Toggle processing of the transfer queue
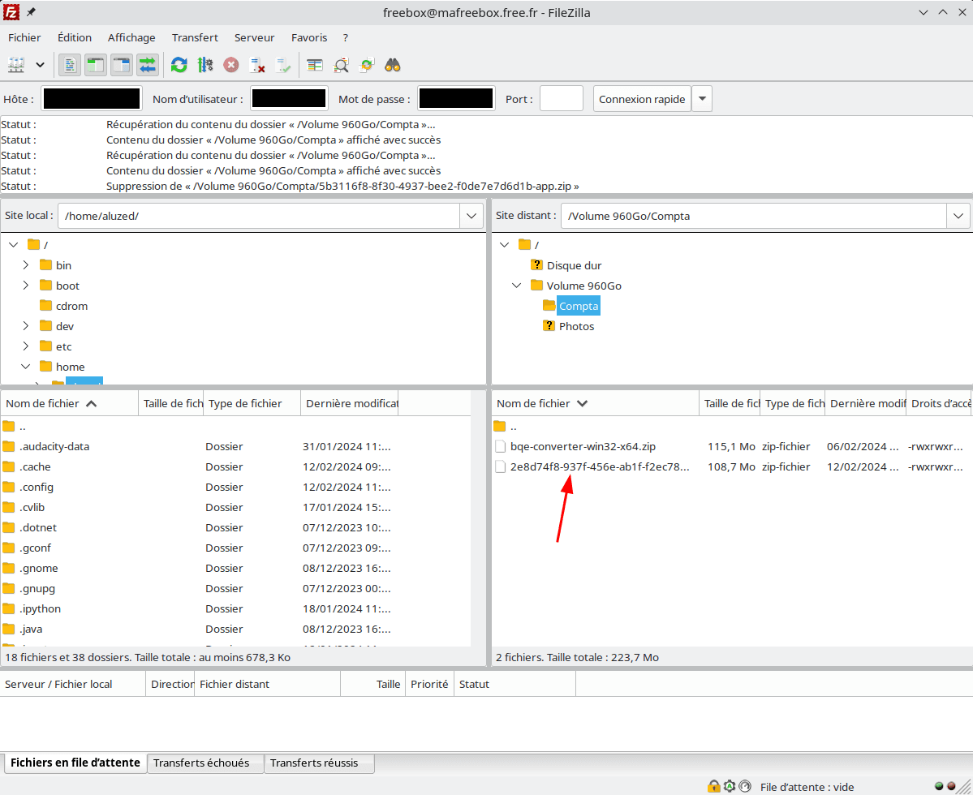Viewport: 973px width, 795px height. [x=205, y=65]
